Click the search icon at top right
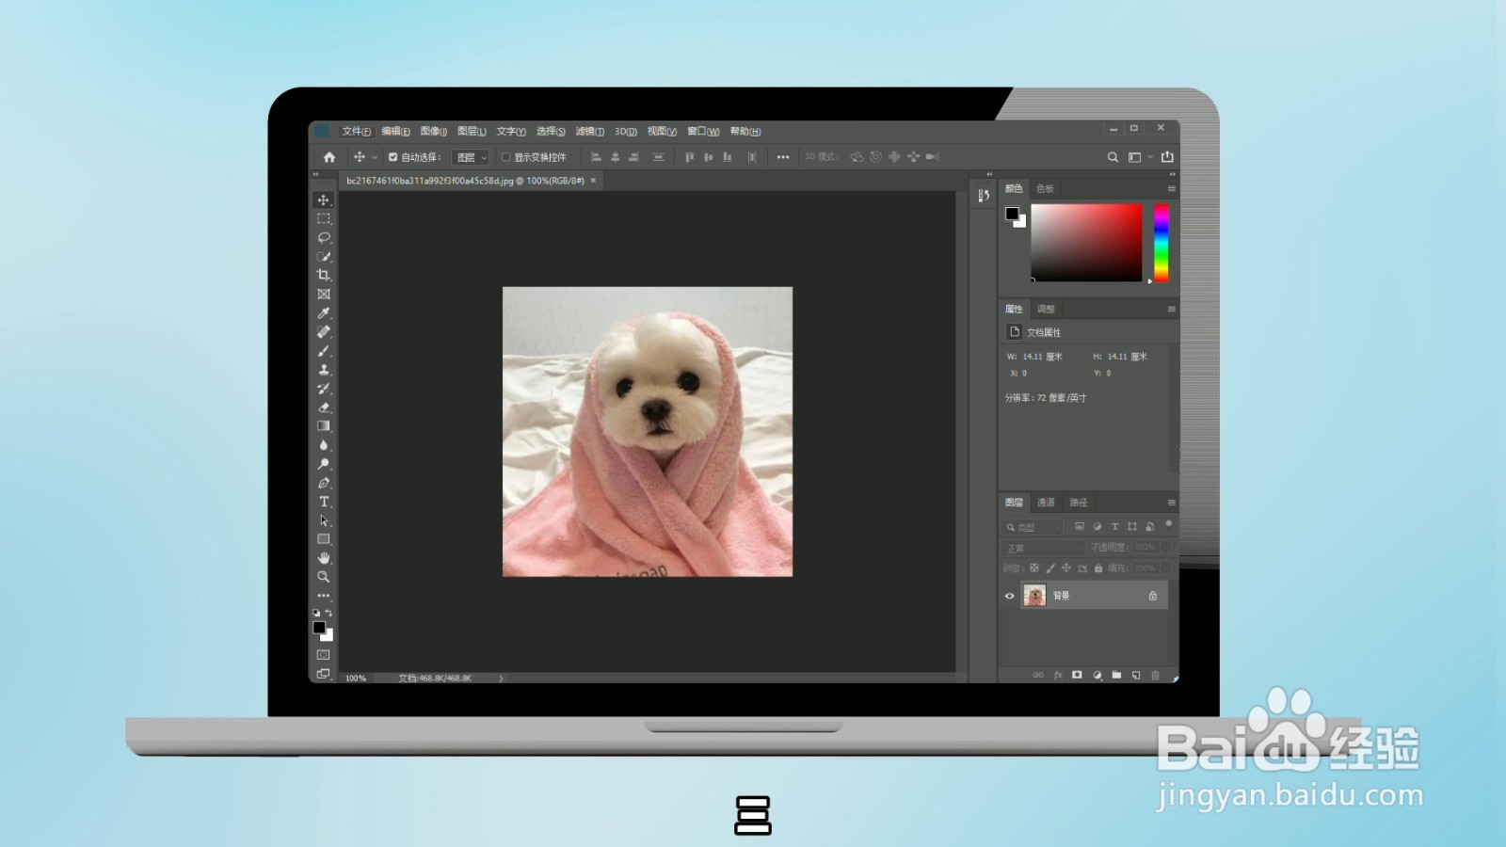The image size is (1506, 847). [1113, 157]
